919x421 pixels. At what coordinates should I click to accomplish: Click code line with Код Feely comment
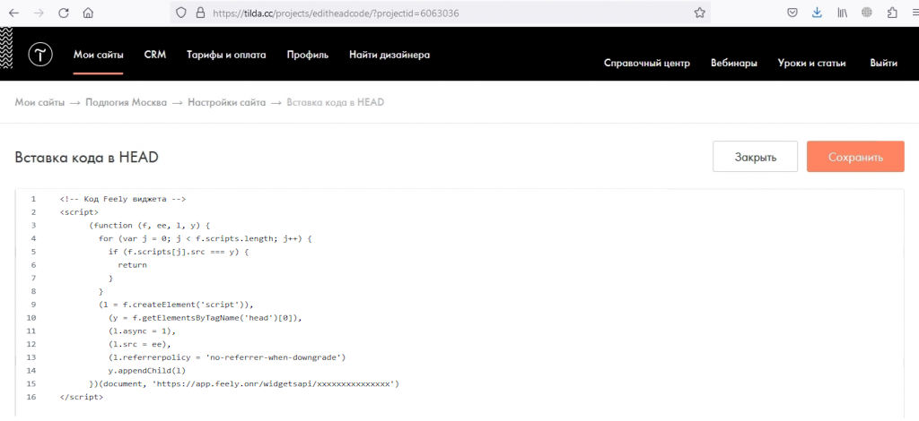tap(122, 199)
